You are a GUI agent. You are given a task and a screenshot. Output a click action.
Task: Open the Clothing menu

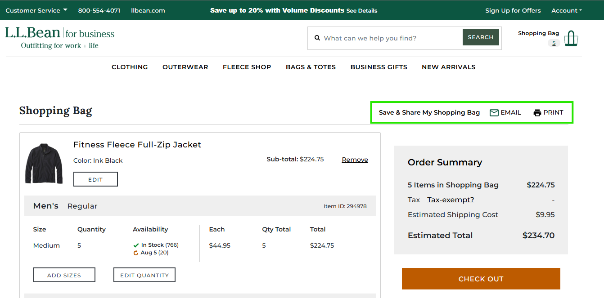click(130, 67)
